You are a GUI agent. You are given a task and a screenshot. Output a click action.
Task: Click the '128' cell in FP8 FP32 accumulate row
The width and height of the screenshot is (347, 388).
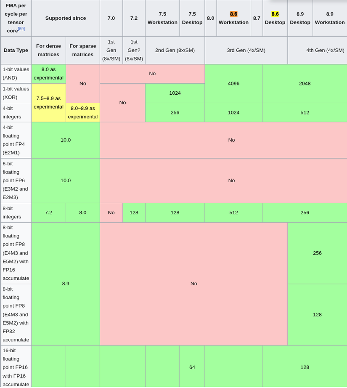tap(317, 314)
